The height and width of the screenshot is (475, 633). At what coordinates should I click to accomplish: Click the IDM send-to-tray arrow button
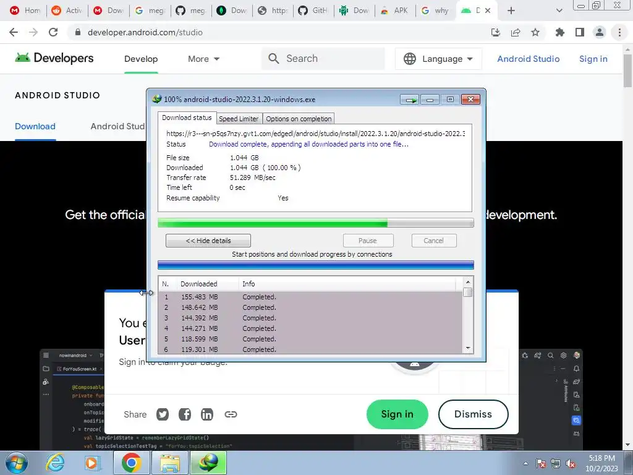(x=410, y=100)
